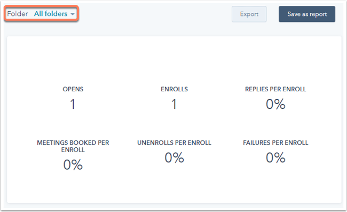Click the MEETINGS BOOKED 0% value
Viewport: 347px width, 212px height.
click(x=73, y=165)
